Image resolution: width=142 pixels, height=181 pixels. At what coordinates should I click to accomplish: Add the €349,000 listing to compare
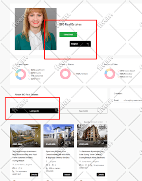[x=70, y=143]
